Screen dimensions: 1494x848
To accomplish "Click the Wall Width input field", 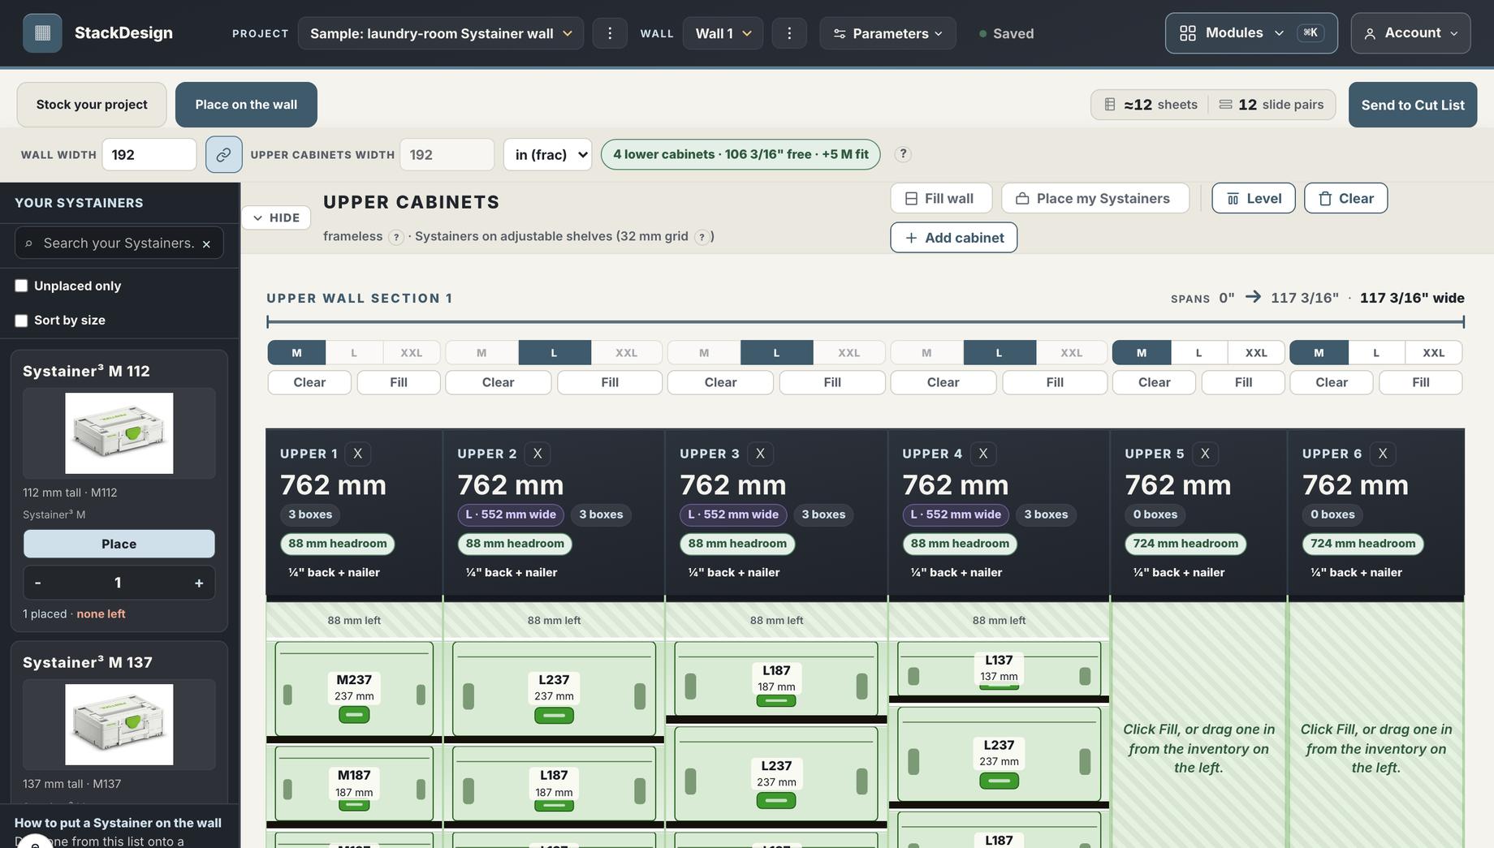I will (x=149, y=154).
